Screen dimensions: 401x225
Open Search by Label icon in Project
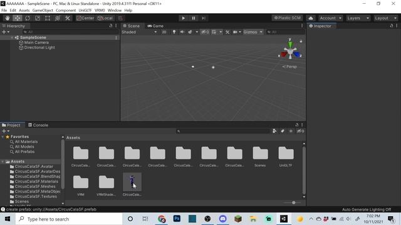click(283, 131)
